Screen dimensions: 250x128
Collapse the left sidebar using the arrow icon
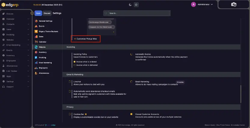(32, 13)
